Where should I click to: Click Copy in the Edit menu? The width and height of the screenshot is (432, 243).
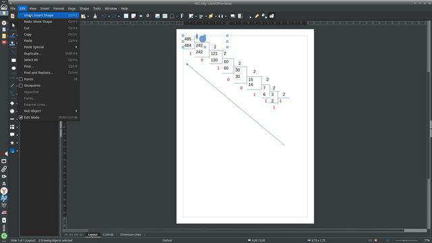tap(49, 34)
